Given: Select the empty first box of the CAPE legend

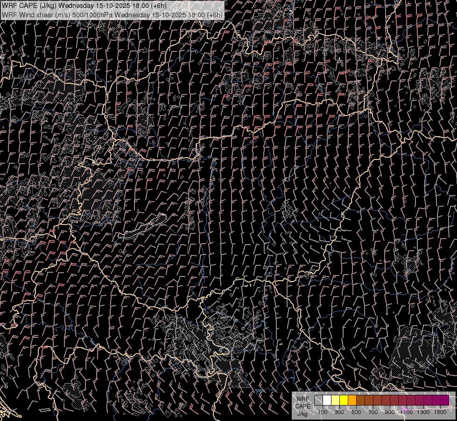Looking at the screenshot, I should [318, 400].
